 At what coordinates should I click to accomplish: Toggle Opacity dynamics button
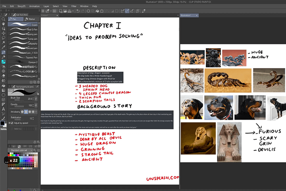36,105
